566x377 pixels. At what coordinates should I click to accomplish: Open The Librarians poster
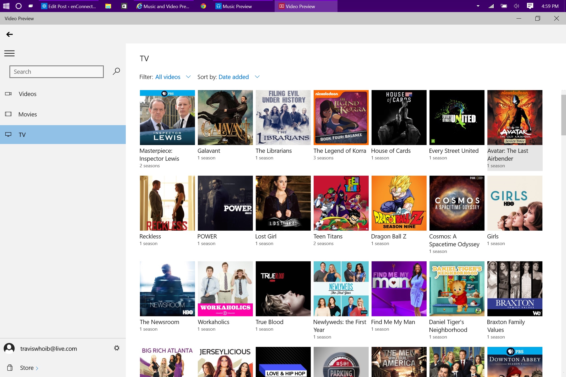pos(283,118)
